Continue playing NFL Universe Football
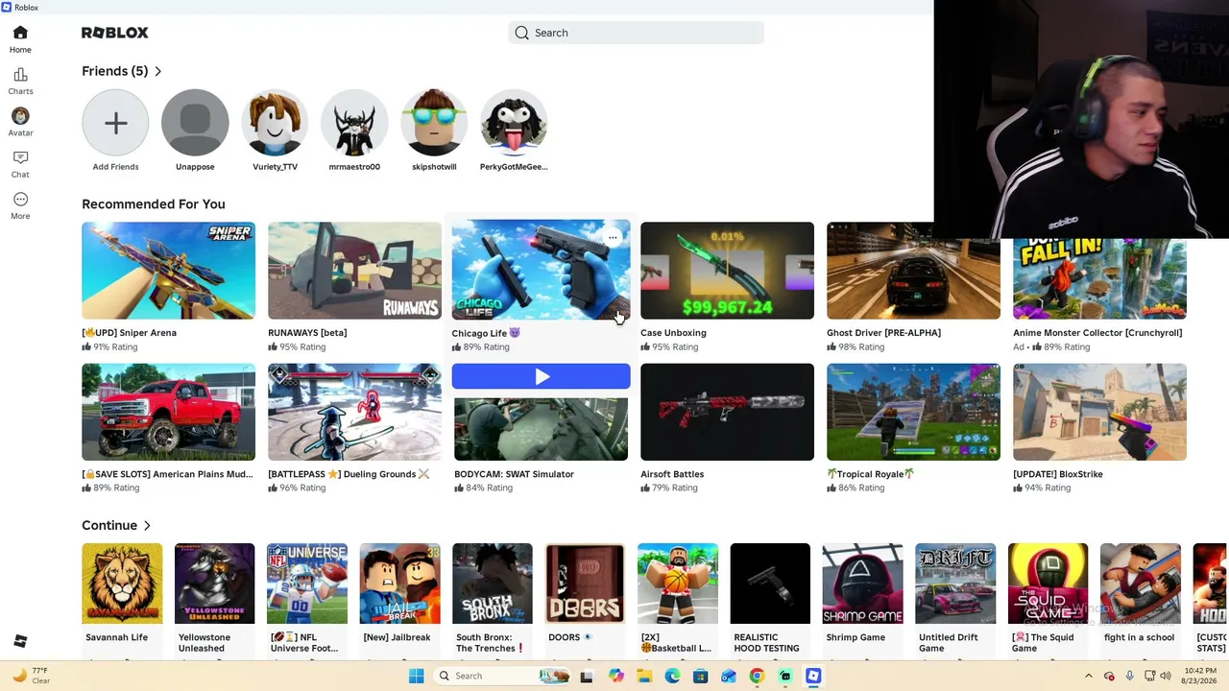Image resolution: width=1229 pixels, height=691 pixels. [307, 584]
